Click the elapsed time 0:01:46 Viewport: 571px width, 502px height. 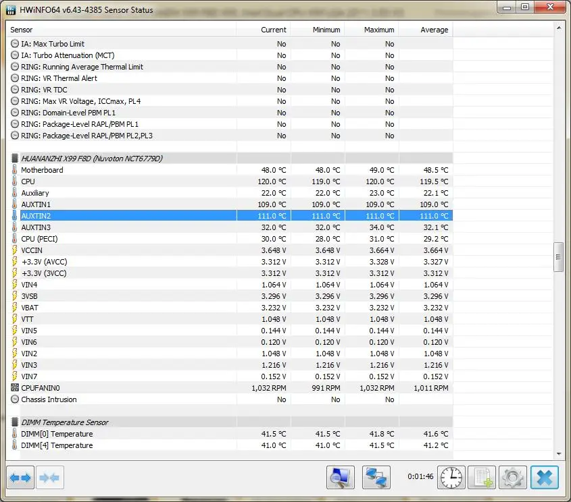tap(420, 476)
